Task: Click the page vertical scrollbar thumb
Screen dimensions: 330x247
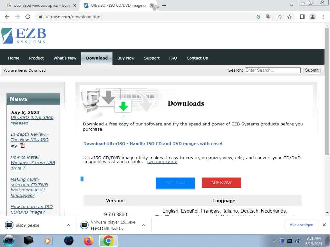Action: 327,91
